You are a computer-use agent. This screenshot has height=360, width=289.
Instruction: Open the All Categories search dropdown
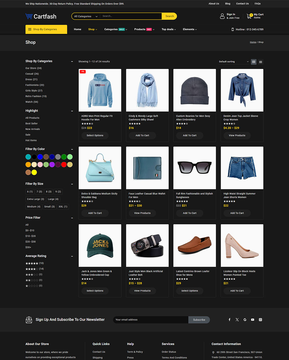coord(86,16)
